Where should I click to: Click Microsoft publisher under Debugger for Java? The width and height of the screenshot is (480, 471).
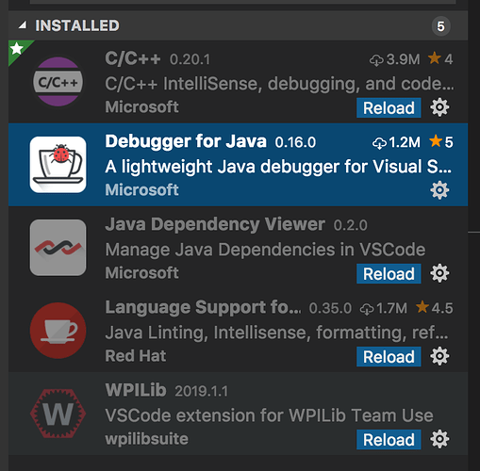pos(141,190)
